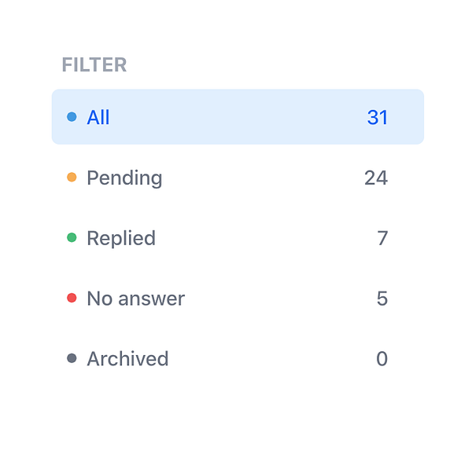
Task: Filter the list by Pending
Action: point(124,178)
